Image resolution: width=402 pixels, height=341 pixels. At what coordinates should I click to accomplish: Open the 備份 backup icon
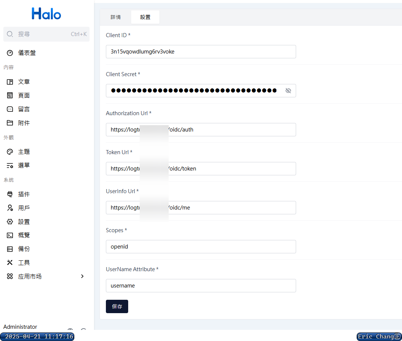coord(10,249)
